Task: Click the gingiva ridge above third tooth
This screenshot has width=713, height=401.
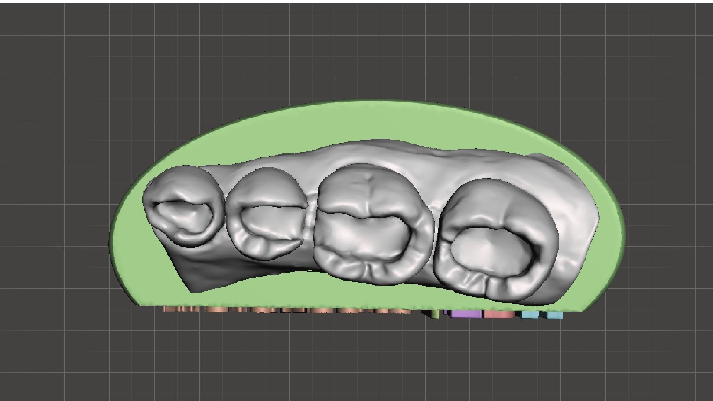Action: point(371,152)
